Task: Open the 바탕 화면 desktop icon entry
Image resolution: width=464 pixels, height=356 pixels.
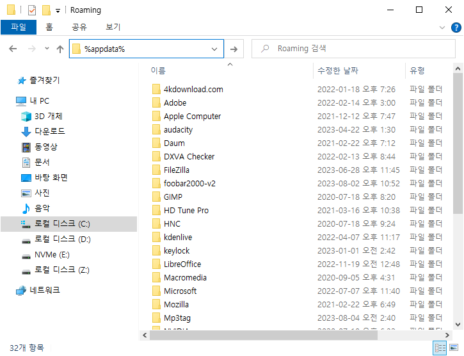Action: [x=26, y=178]
